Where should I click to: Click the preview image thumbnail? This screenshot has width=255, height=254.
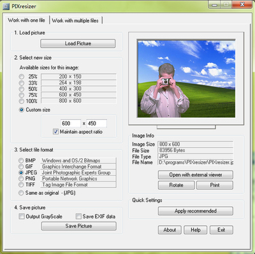186,79
